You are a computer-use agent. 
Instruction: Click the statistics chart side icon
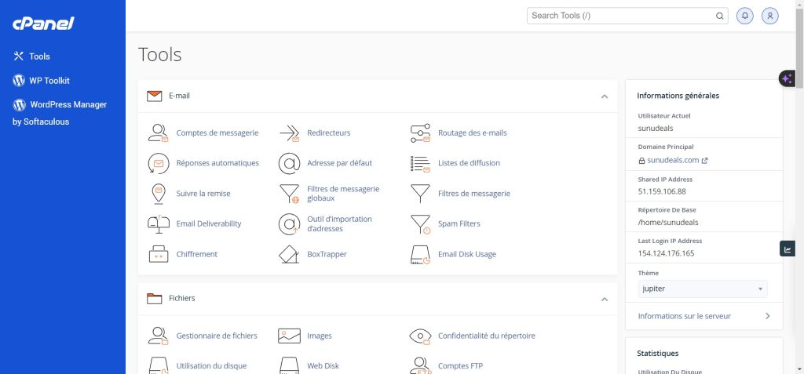coord(788,249)
